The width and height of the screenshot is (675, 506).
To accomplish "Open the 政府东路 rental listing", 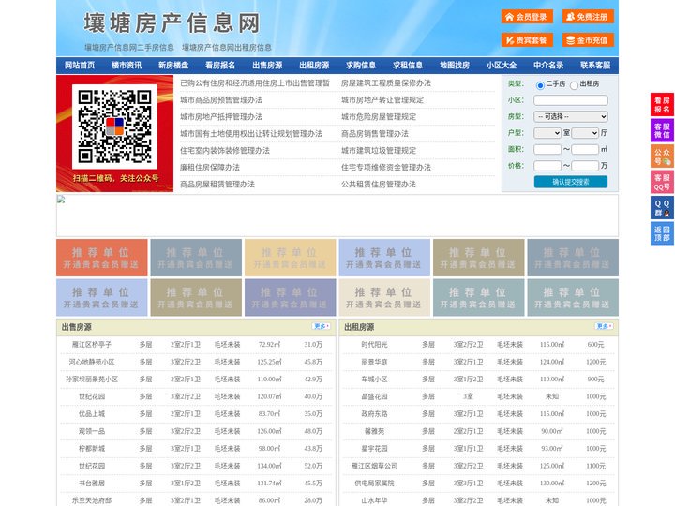I will [x=374, y=414].
